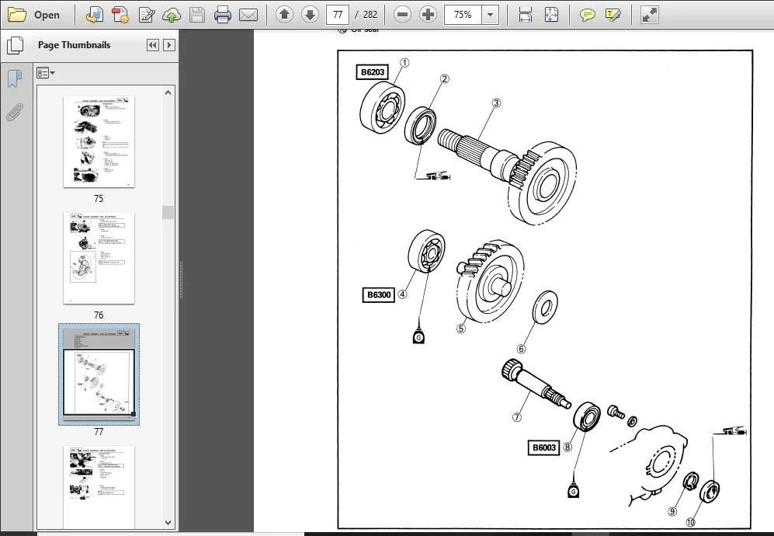The height and width of the screenshot is (536, 774).
Task: Click the 'B6300' bearing label in diagram
Action: 379,295
